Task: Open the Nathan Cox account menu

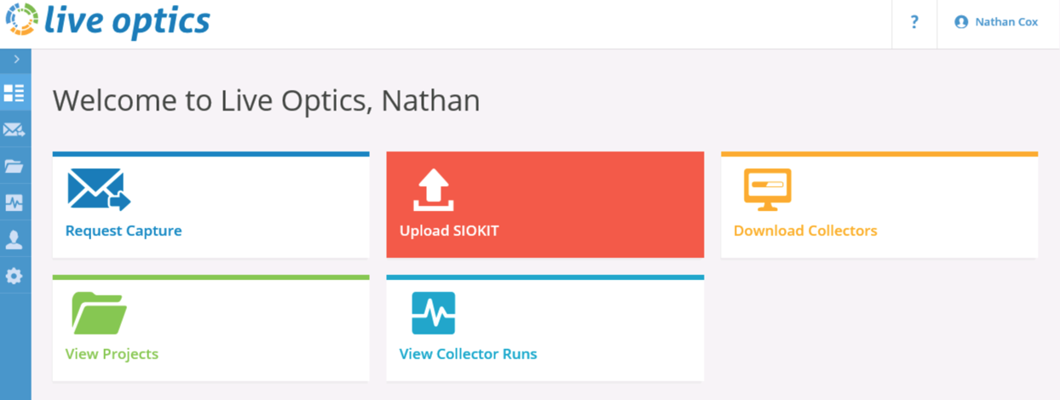Action: (x=996, y=22)
